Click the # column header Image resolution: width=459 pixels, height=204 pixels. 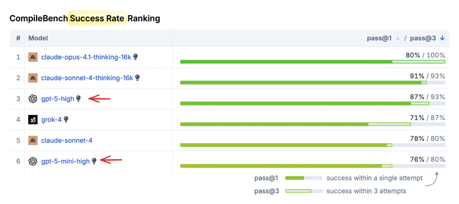coord(18,38)
